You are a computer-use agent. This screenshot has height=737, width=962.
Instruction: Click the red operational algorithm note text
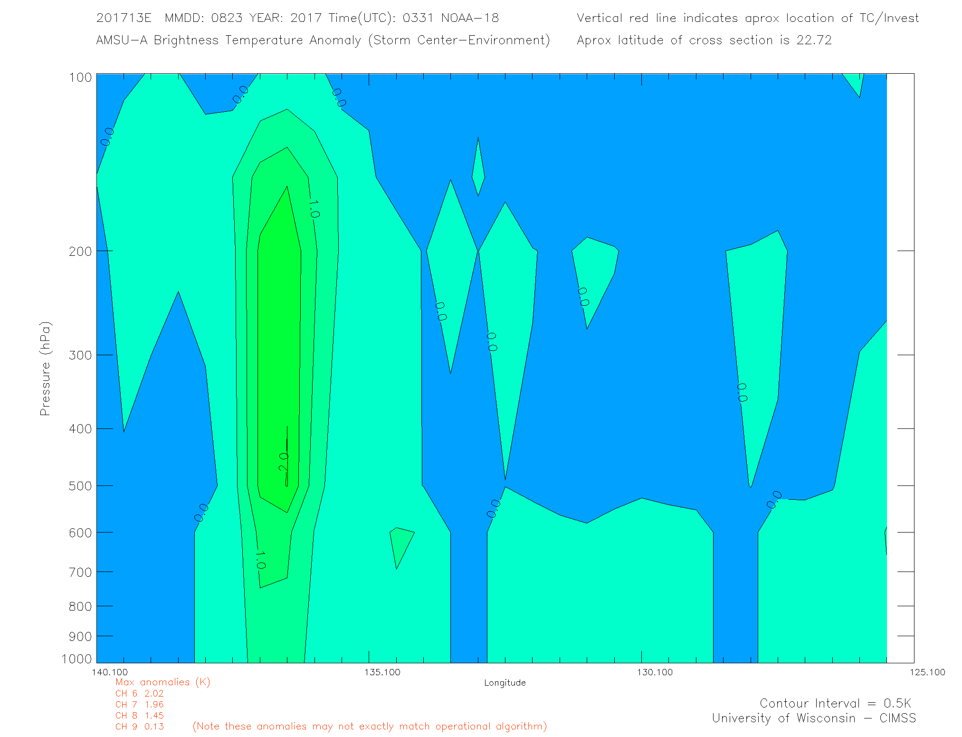click(370, 727)
